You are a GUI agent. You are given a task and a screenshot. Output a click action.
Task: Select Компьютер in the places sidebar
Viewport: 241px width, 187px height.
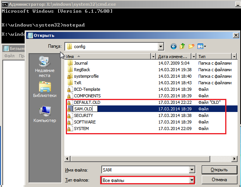[x=45, y=114]
